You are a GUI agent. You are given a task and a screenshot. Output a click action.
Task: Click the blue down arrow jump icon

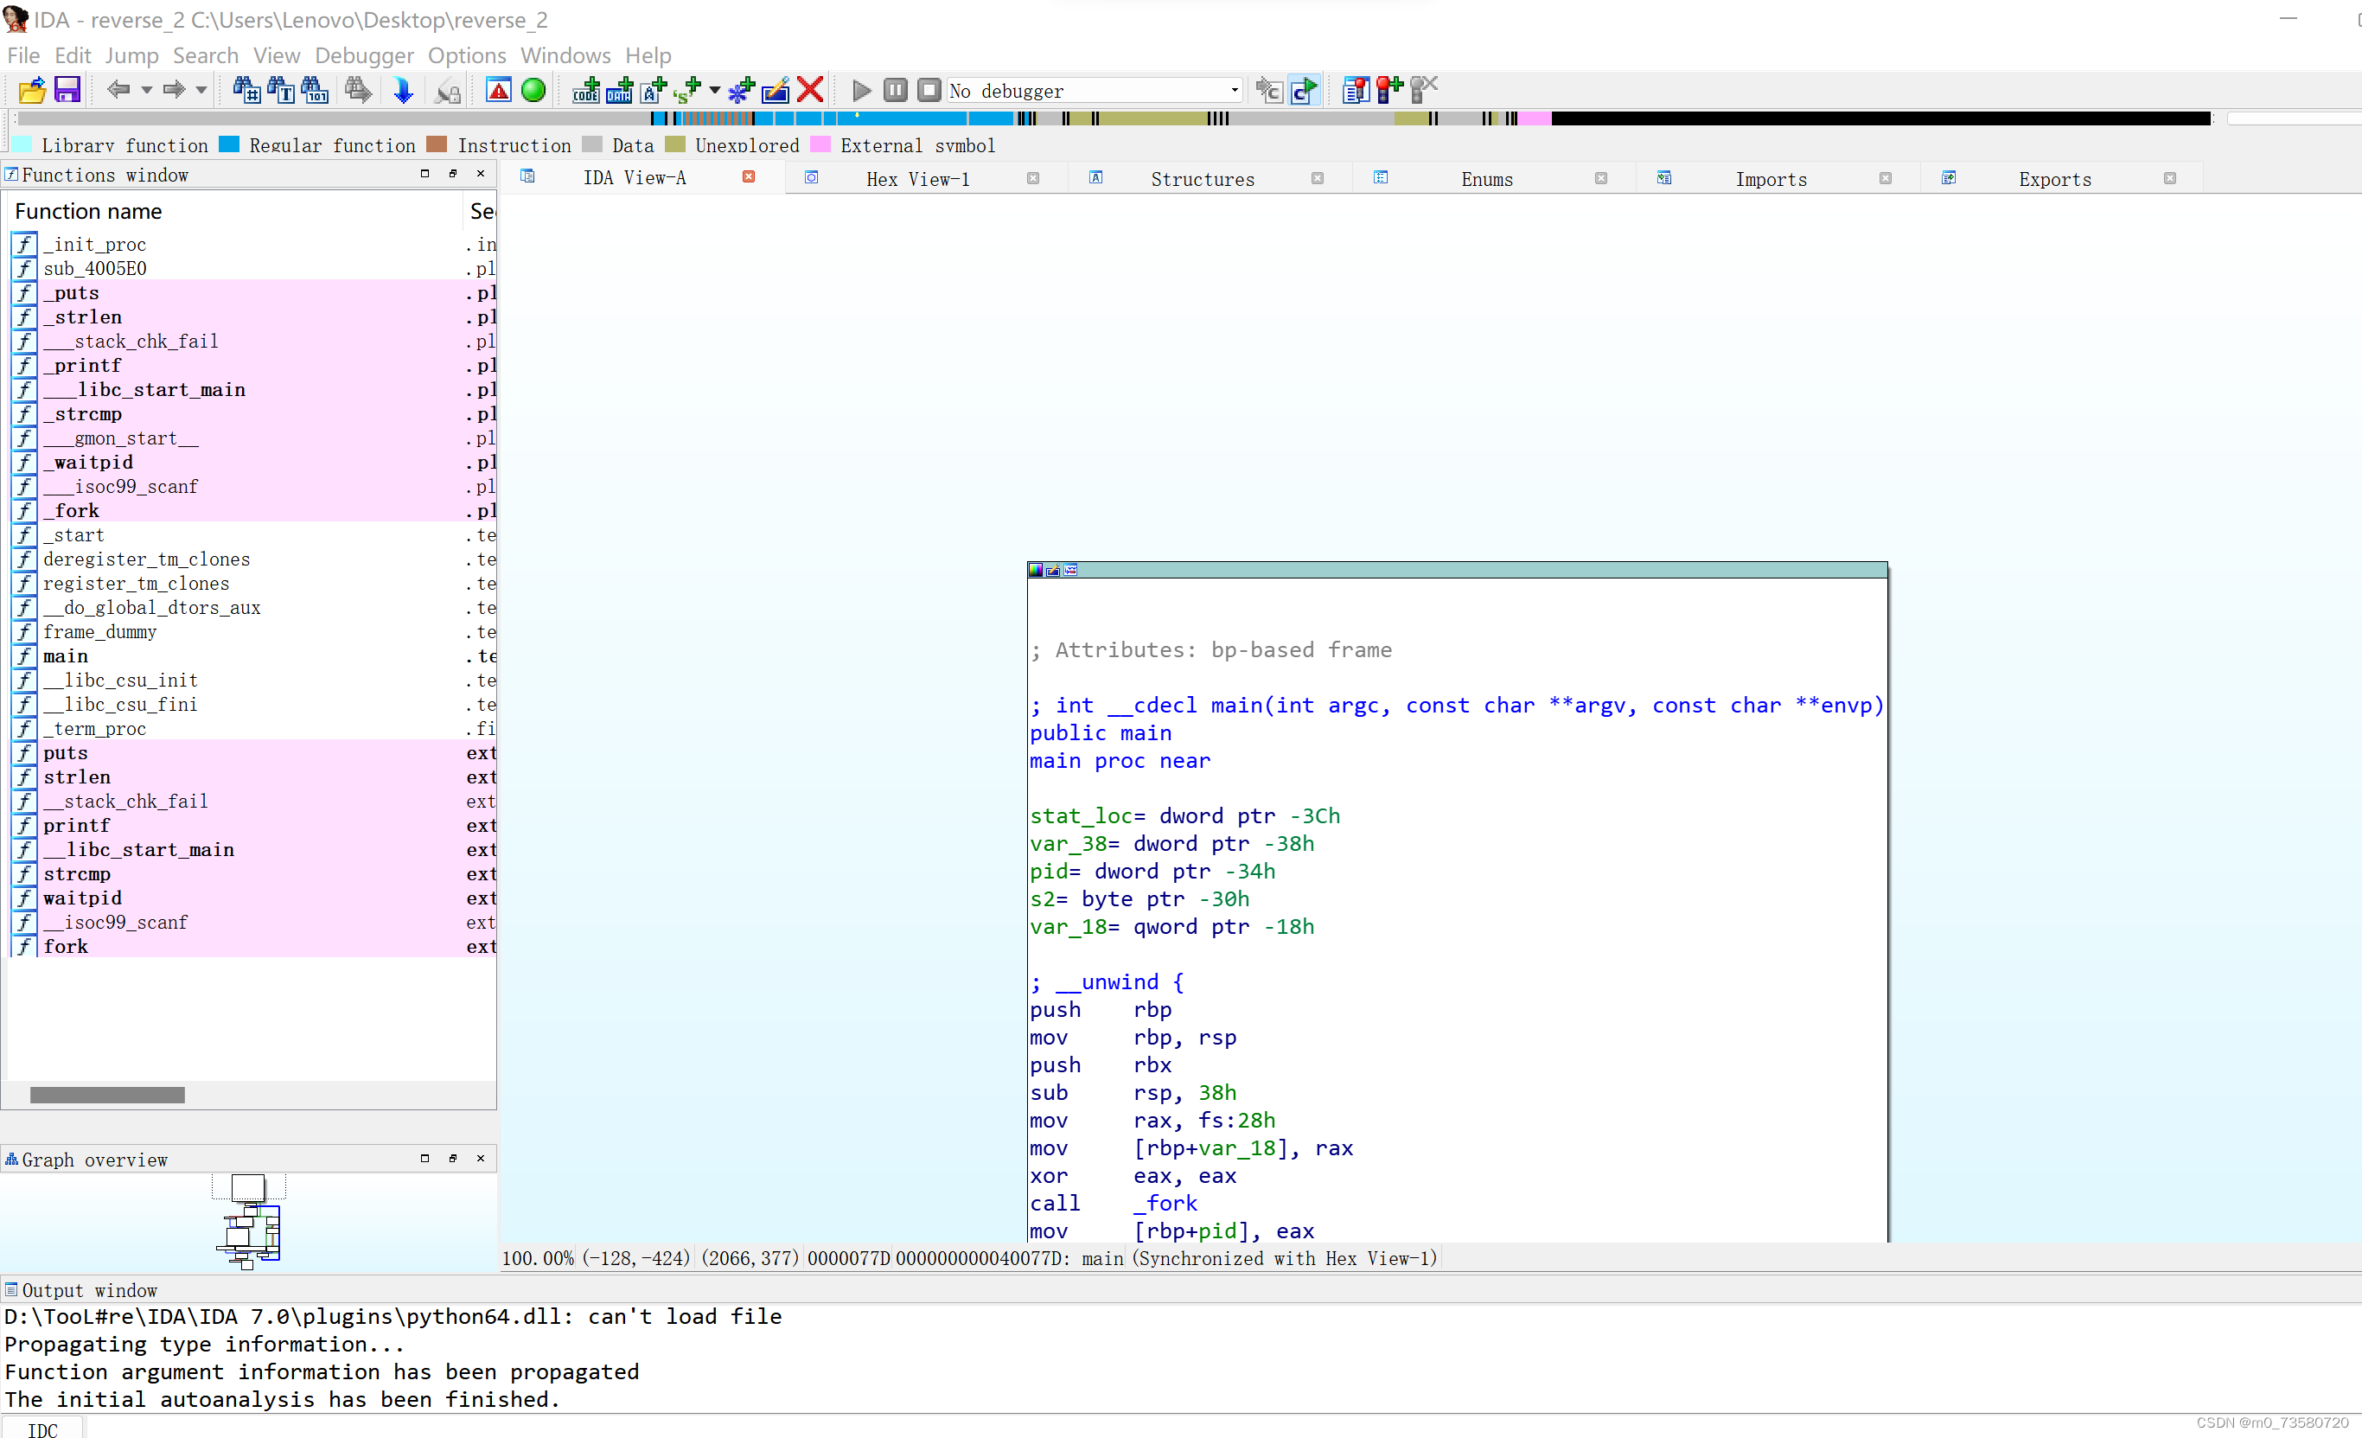[x=403, y=90]
